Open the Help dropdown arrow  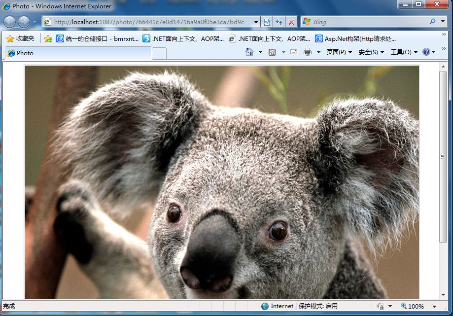click(x=434, y=52)
